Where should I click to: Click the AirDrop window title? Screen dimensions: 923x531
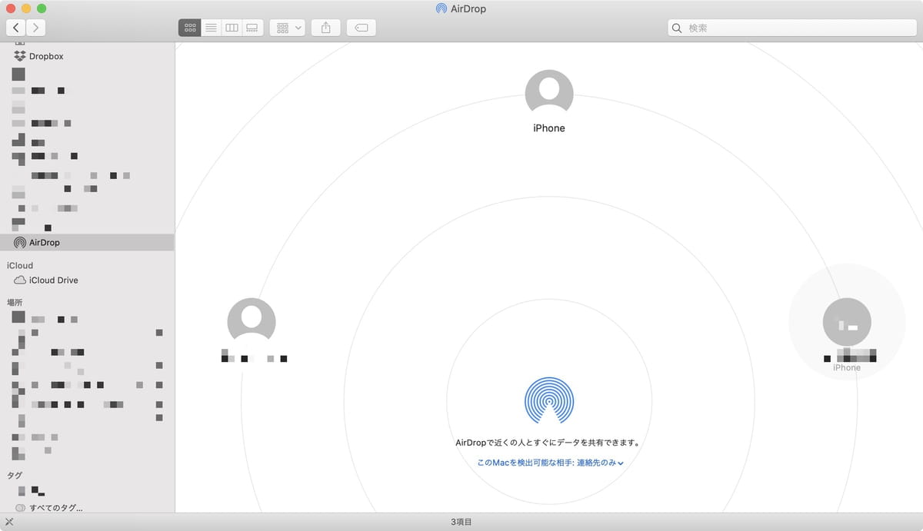[x=468, y=8]
